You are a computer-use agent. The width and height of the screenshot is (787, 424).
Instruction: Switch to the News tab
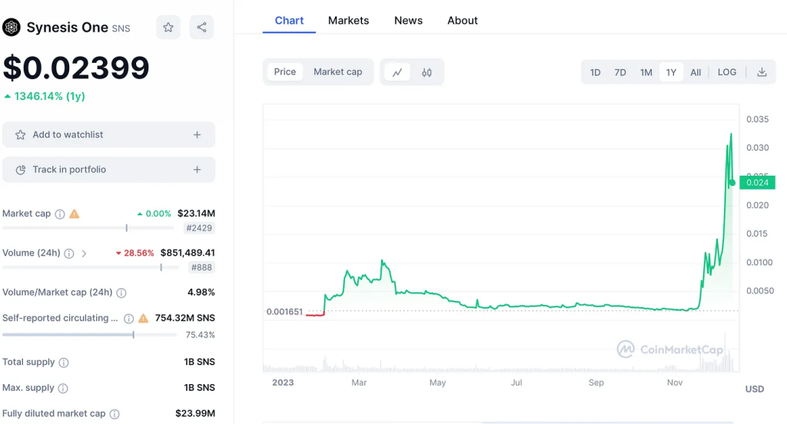[x=408, y=21]
